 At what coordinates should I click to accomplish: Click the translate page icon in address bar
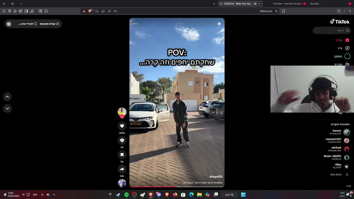tap(109, 11)
